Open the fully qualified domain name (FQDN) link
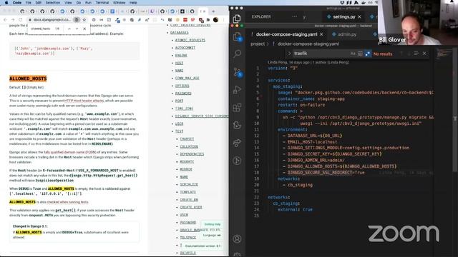This screenshot has height=257, width=458. pos(70,152)
